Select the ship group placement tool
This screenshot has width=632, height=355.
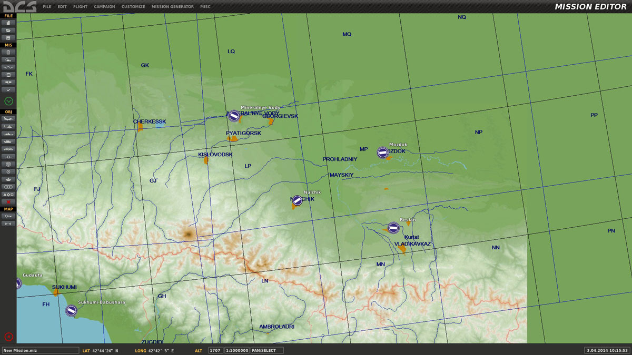click(8, 134)
